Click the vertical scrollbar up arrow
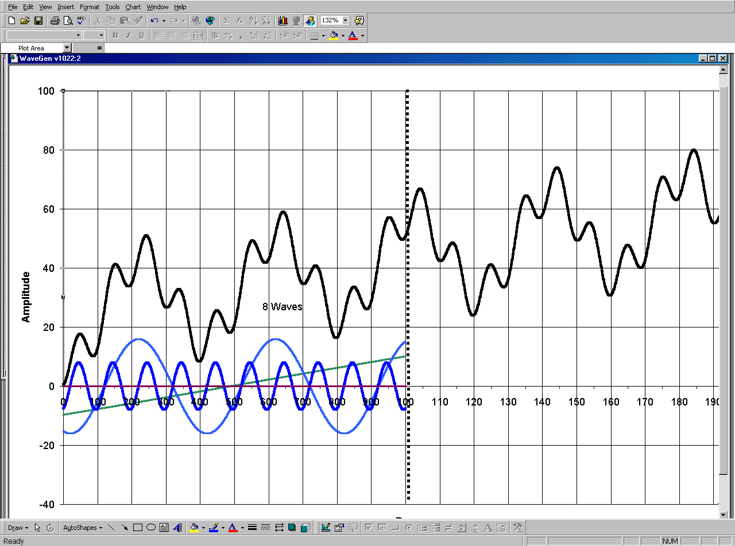 click(724, 68)
